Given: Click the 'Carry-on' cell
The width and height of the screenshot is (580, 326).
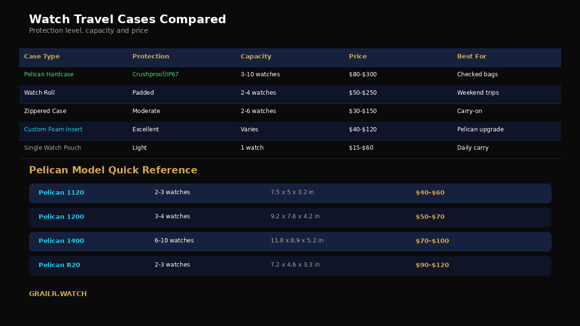Looking at the screenshot, I should click(470, 111).
